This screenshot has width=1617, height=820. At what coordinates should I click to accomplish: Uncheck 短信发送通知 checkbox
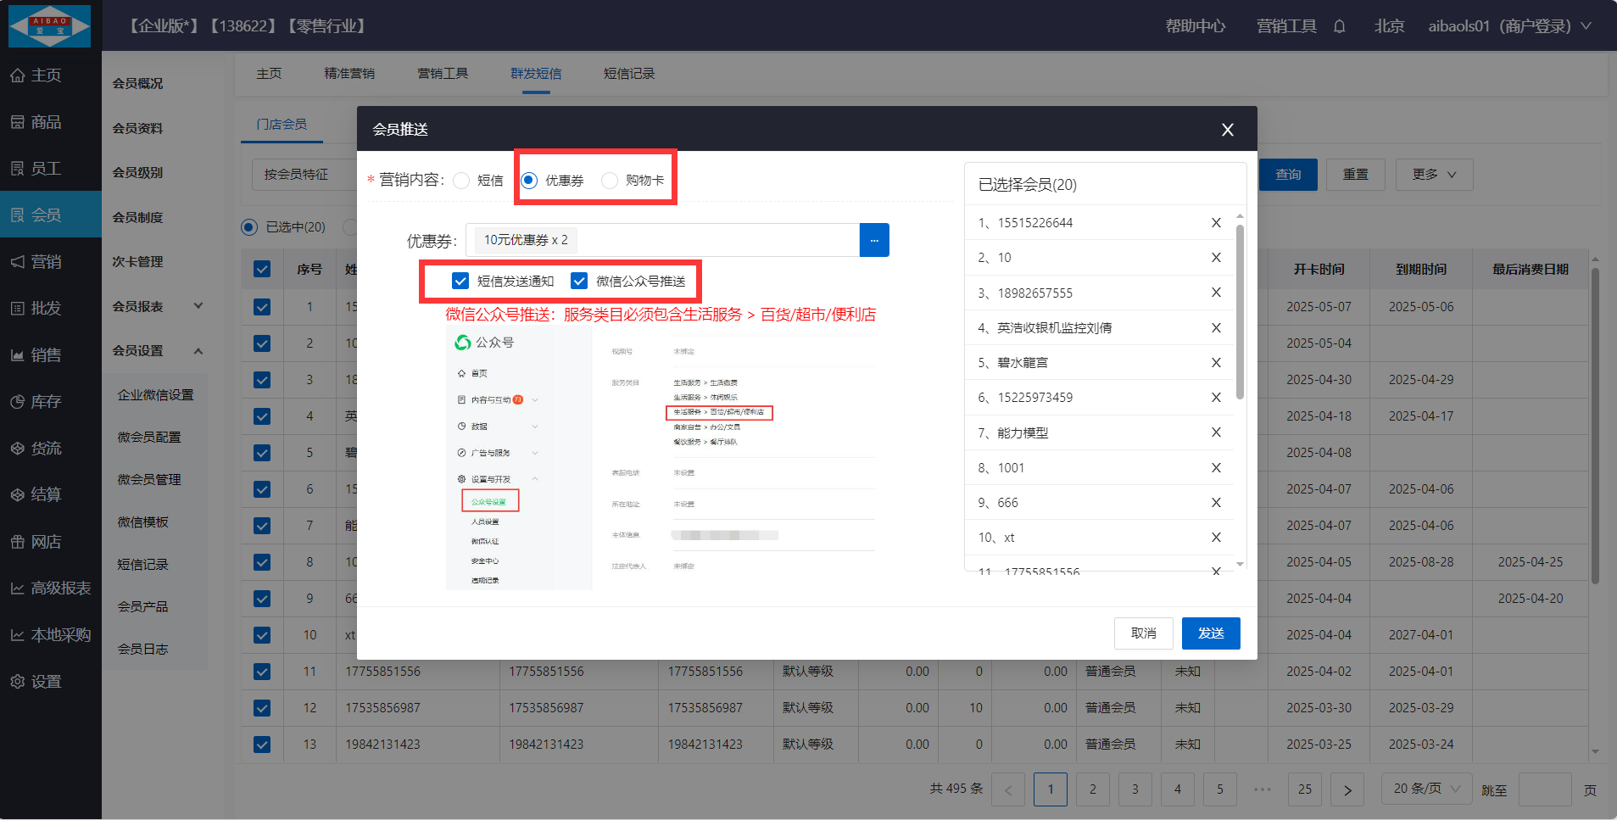(460, 282)
